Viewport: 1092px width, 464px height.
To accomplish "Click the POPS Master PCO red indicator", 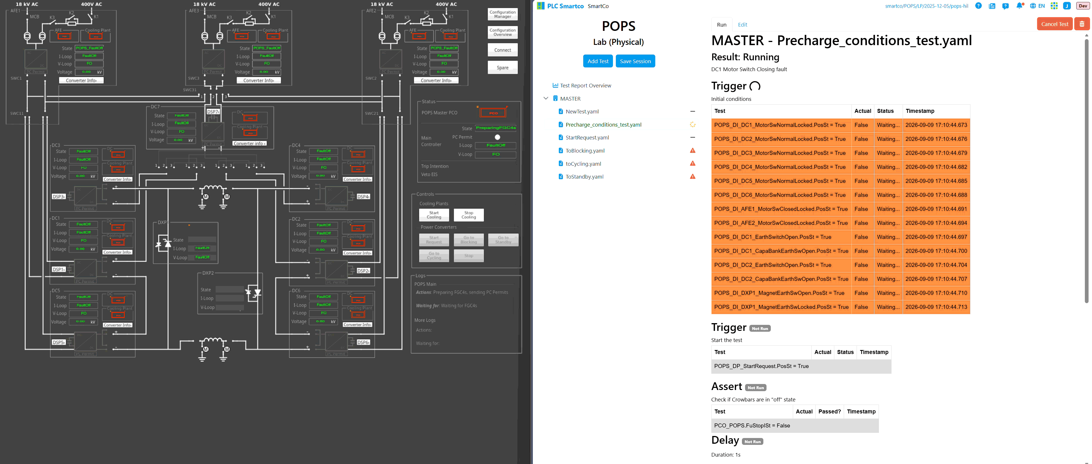I will click(493, 113).
